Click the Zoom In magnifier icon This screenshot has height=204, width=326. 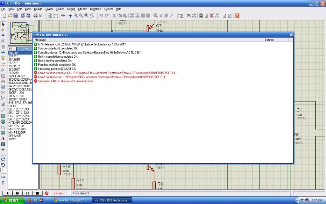(x=76, y=16)
